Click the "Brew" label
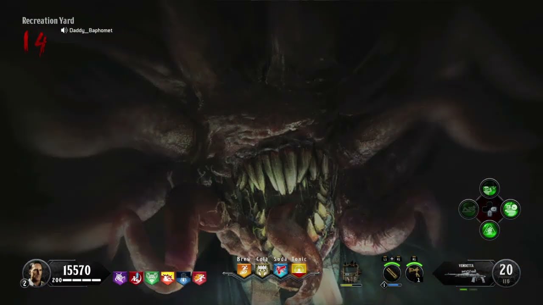Image resolution: width=543 pixels, height=305 pixels. pos(244,259)
